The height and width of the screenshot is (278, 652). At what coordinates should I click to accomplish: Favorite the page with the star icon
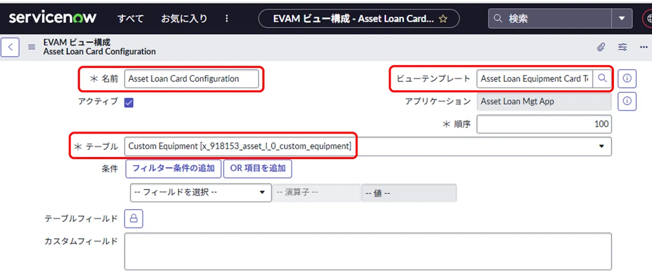pyautogui.click(x=443, y=18)
